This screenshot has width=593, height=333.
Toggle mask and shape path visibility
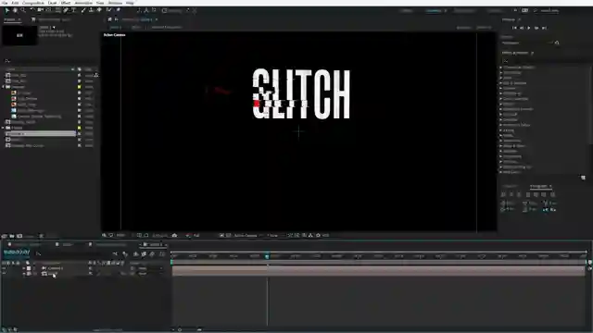pos(146,235)
